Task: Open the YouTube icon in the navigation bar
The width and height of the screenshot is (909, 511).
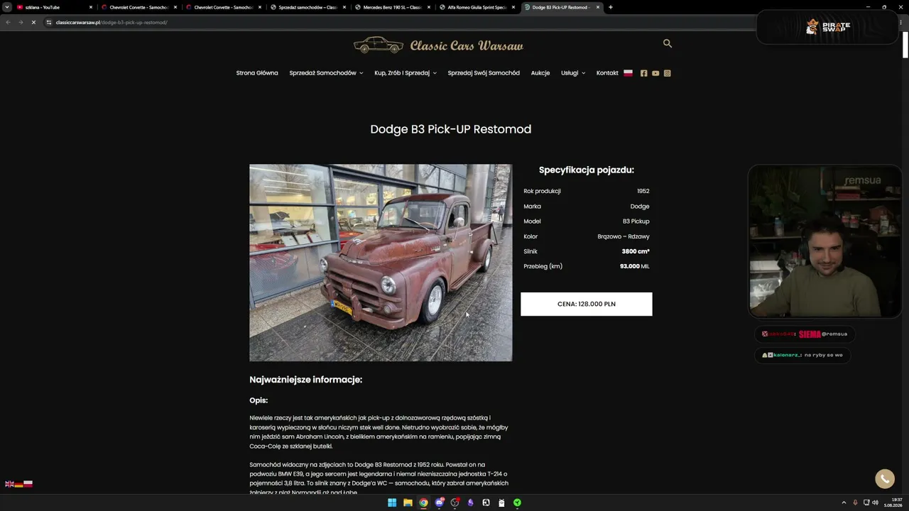Action: coord(655,73)
